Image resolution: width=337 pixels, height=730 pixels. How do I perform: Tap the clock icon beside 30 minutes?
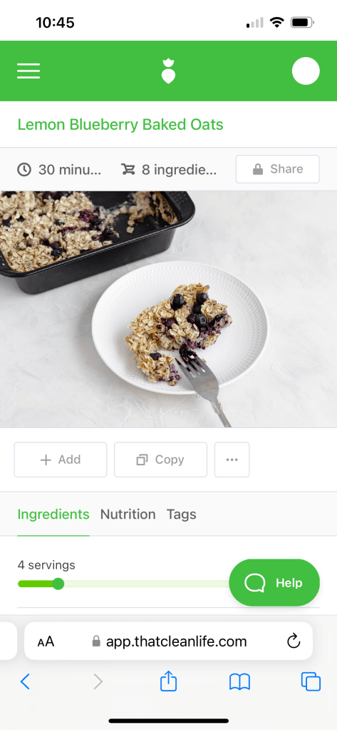[x=24, y=169]
